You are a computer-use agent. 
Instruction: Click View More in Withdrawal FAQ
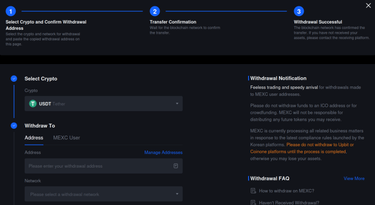point(354,178)
